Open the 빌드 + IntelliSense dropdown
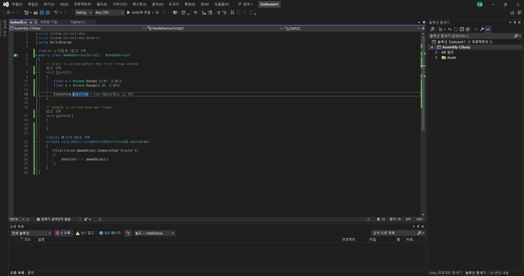524x276 pixels. pyautogui.click(x=155, y=233)
